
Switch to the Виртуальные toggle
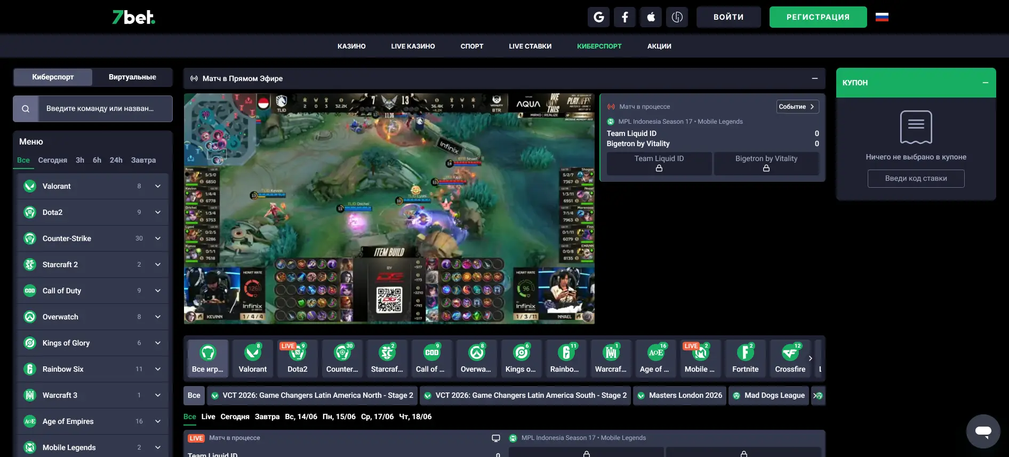tap(132, 77)
